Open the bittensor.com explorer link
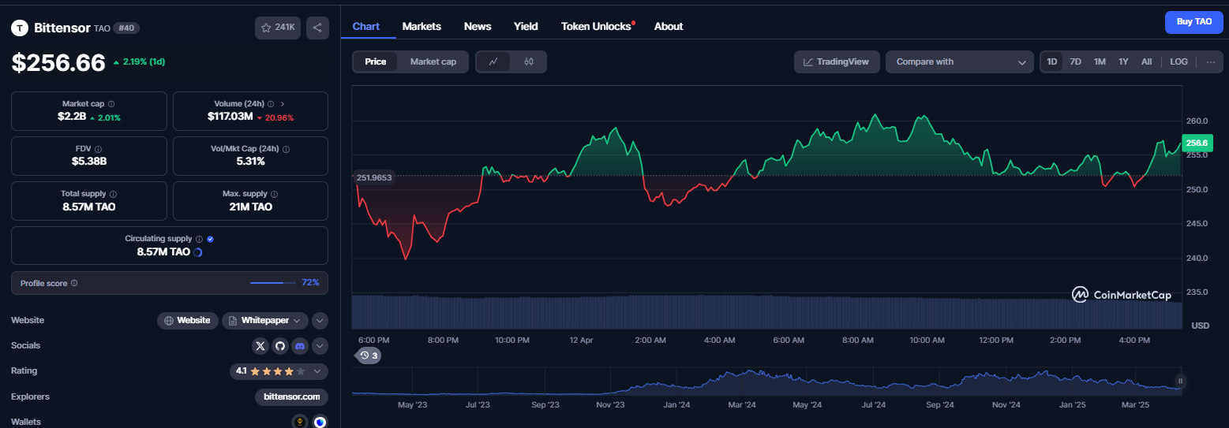This screenshot has width=1229, height=428. click(291, 396)
